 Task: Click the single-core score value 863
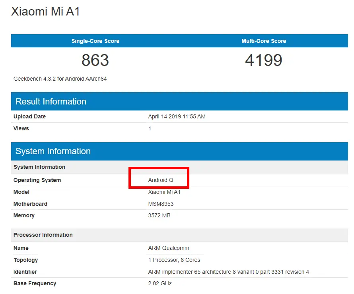(95, 60)
